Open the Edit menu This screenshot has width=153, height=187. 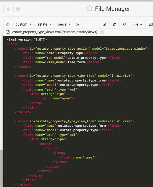coord(151,24)
